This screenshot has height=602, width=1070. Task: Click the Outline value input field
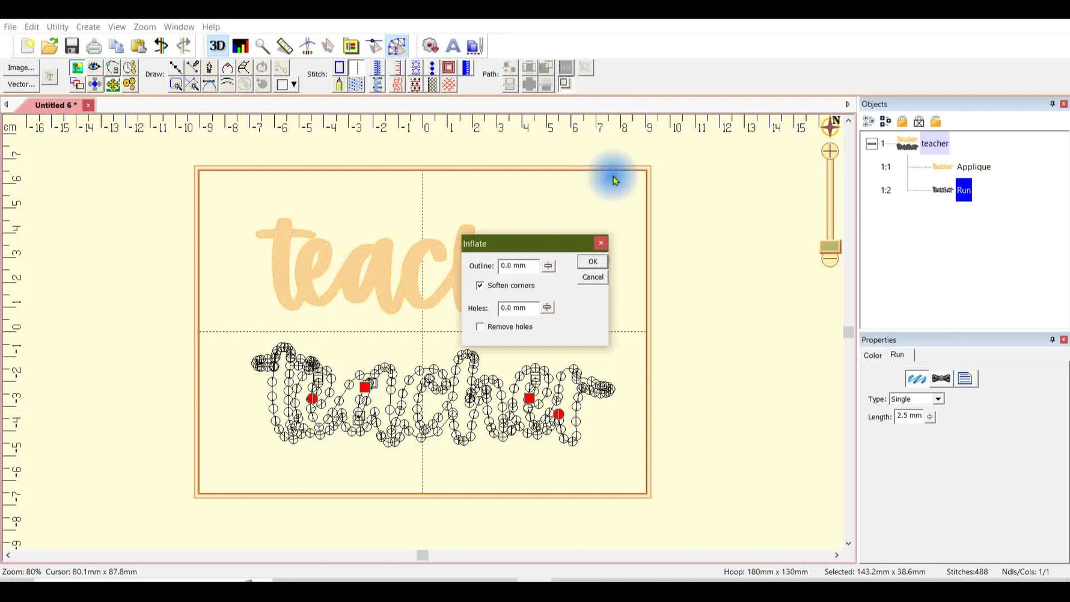(519, 266)
